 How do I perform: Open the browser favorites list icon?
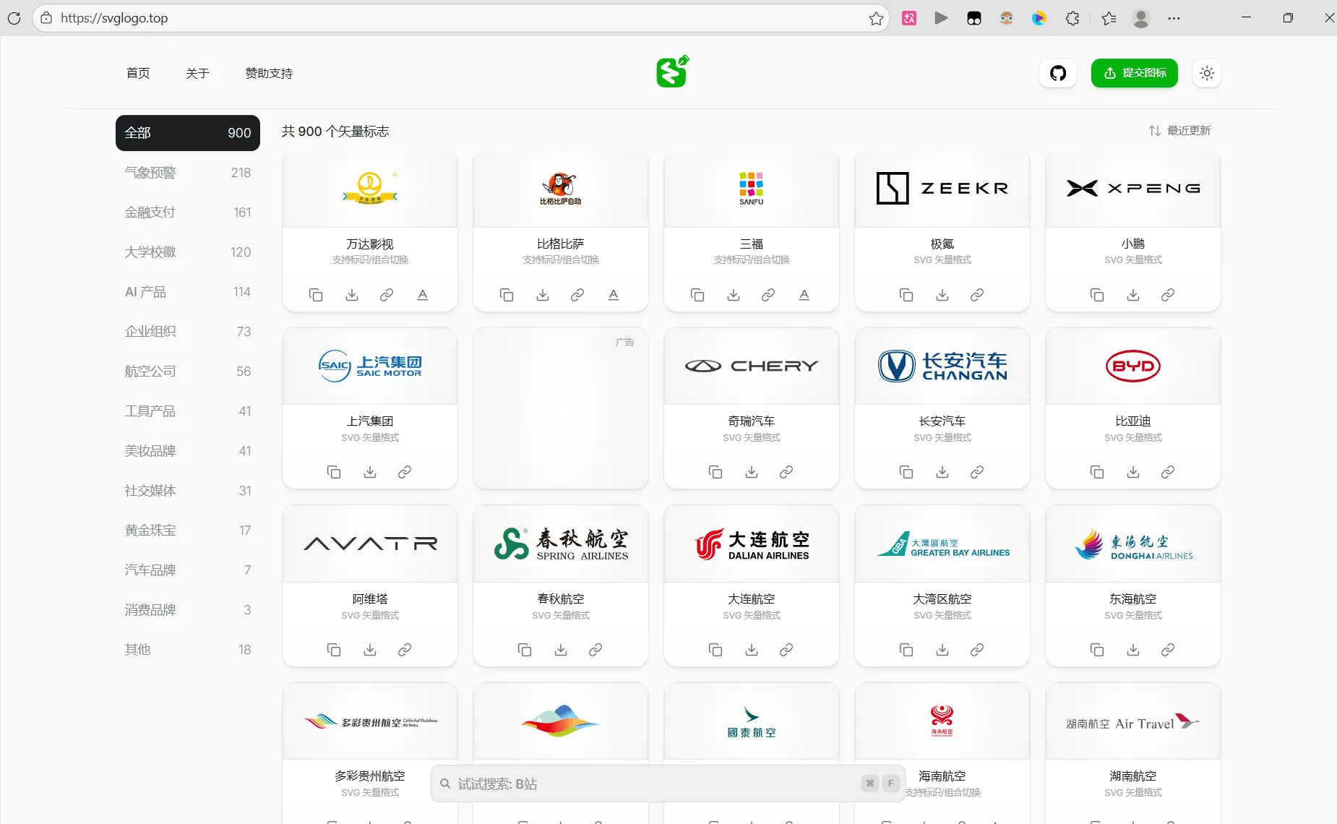coord(1109,18)
